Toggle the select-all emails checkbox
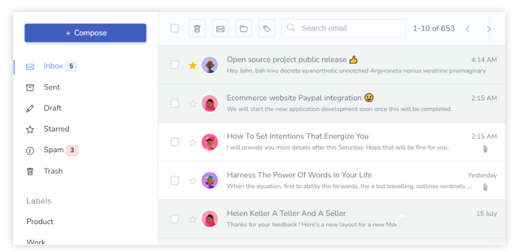 click(x=174, y=28)
